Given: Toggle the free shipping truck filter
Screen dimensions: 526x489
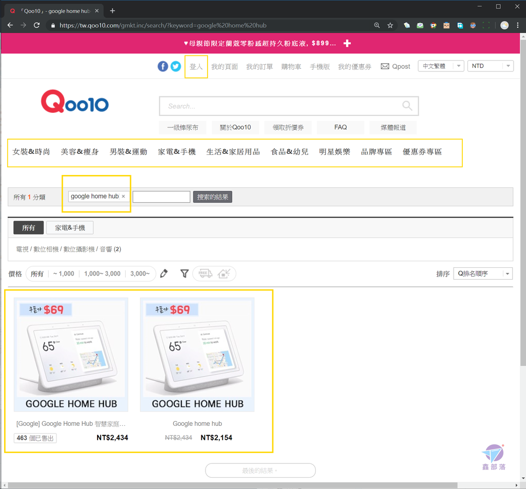Looking at the screenshot, I should tap(205, 273).
